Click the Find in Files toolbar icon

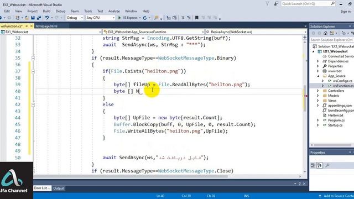156,18
